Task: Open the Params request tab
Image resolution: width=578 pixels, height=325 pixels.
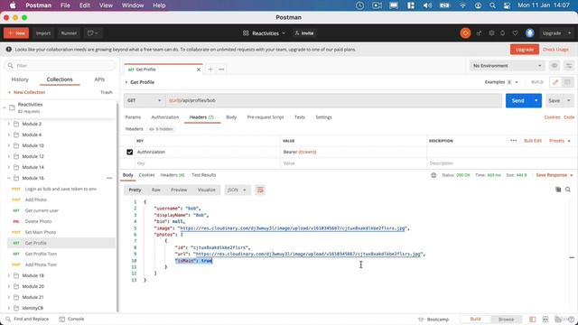Action: [133, 117]
